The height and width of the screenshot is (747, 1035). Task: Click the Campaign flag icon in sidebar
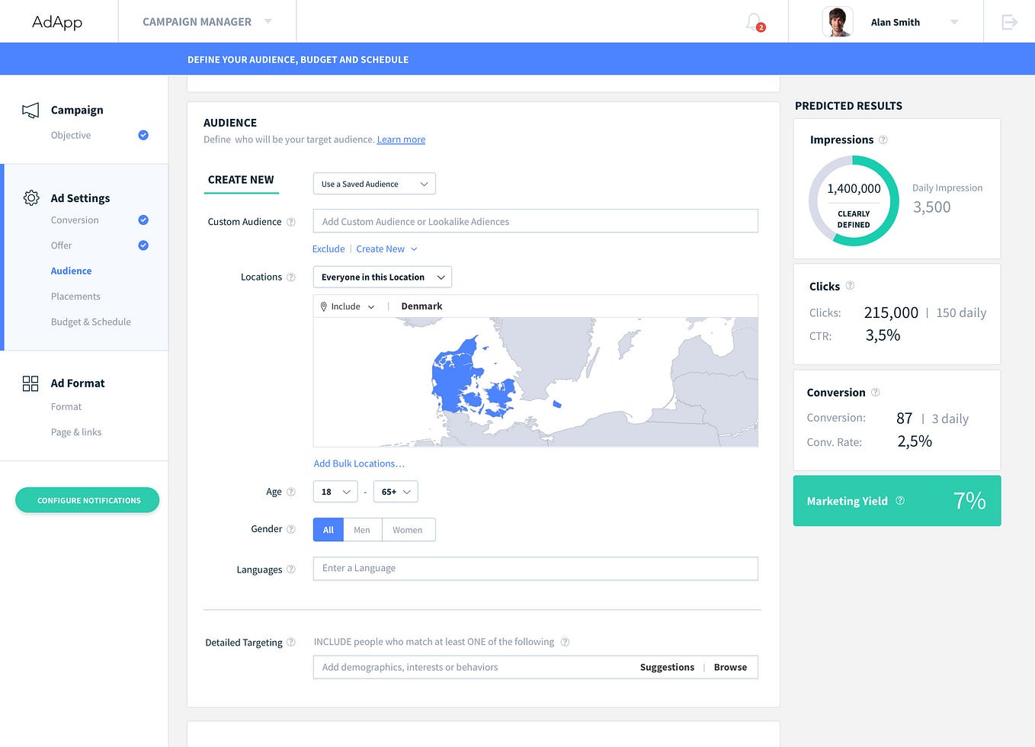coord(30,110)
